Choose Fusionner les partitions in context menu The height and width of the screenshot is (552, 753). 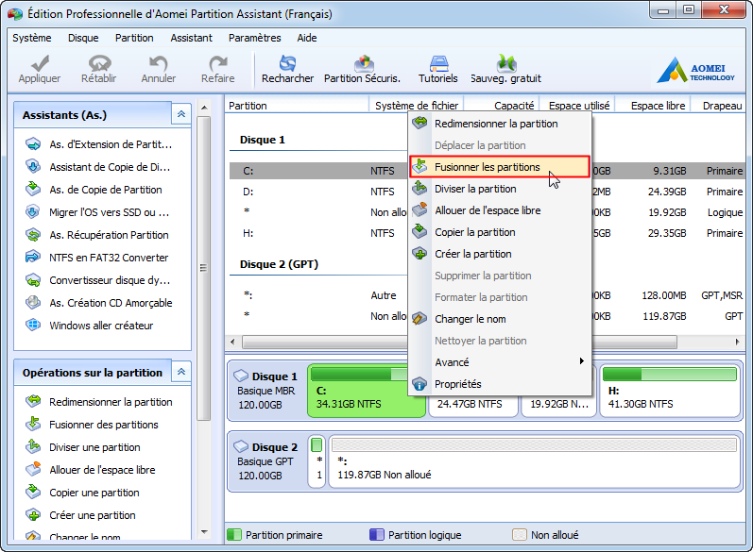pos(500,167)
